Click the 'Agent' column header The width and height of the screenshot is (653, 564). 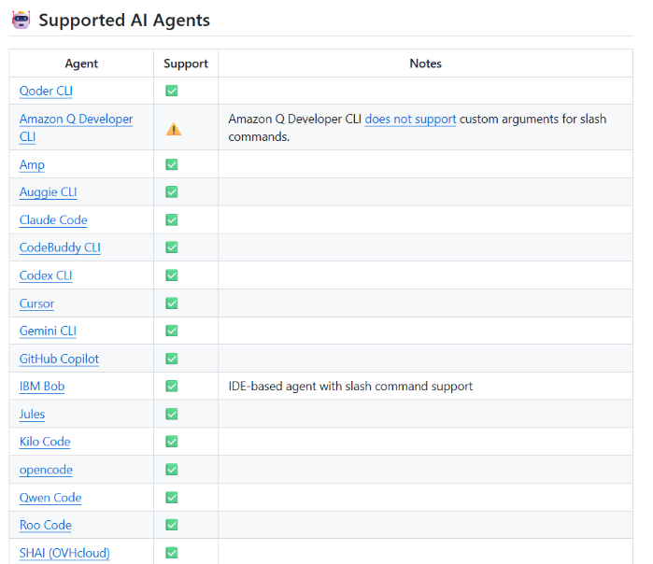point(81,63)
